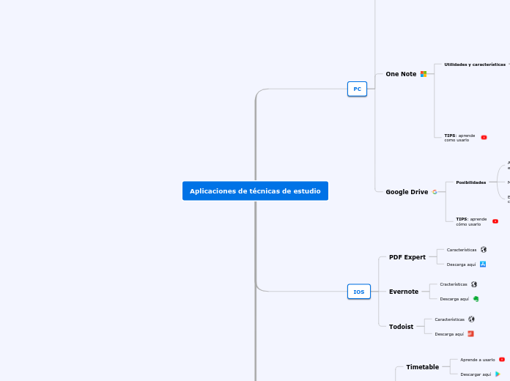Click the Google icon beside Google Drive
Viewport: 510px width, 381px height.
point(435,192)
